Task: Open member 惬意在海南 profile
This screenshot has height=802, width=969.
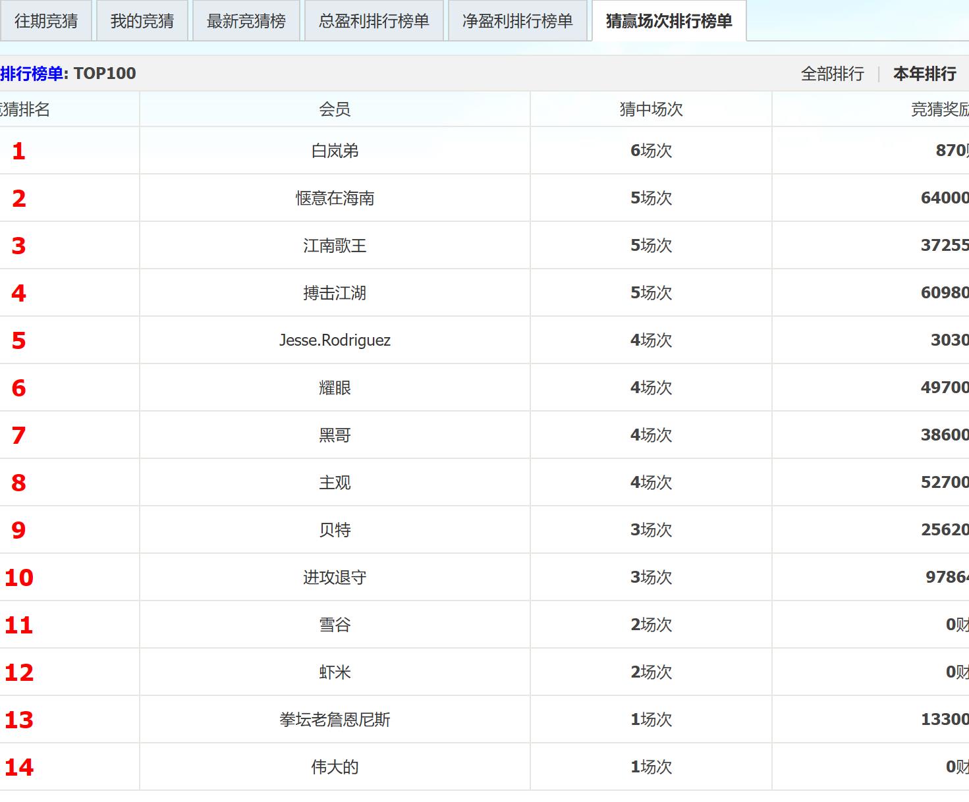Action: pos(335,198)
